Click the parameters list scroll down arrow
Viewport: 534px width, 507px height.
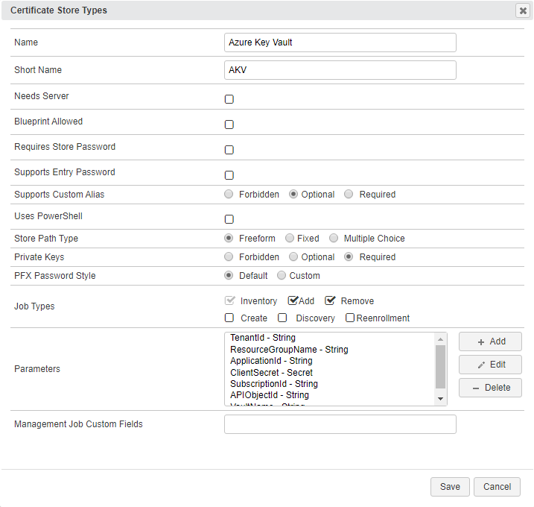coord(440,399)
